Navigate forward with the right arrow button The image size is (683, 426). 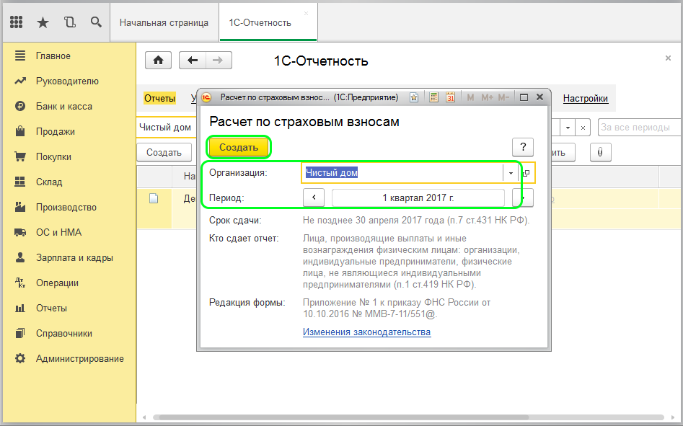[219, 60]
